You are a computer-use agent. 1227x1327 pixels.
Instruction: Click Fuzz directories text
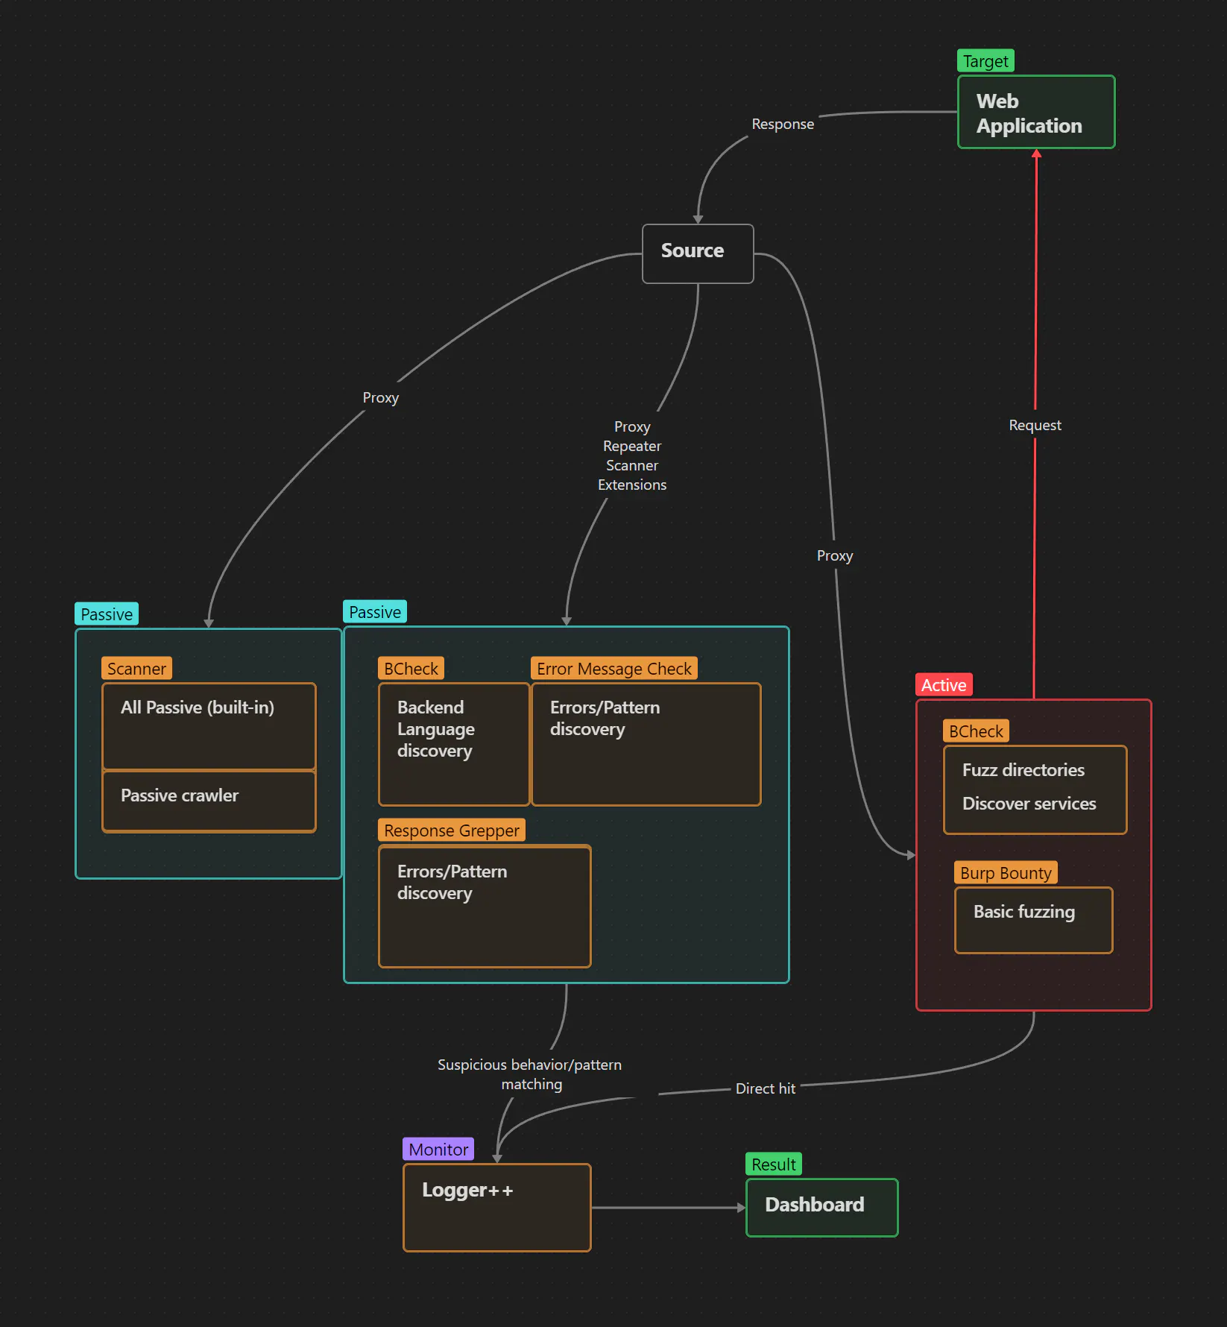[1023, 770]
